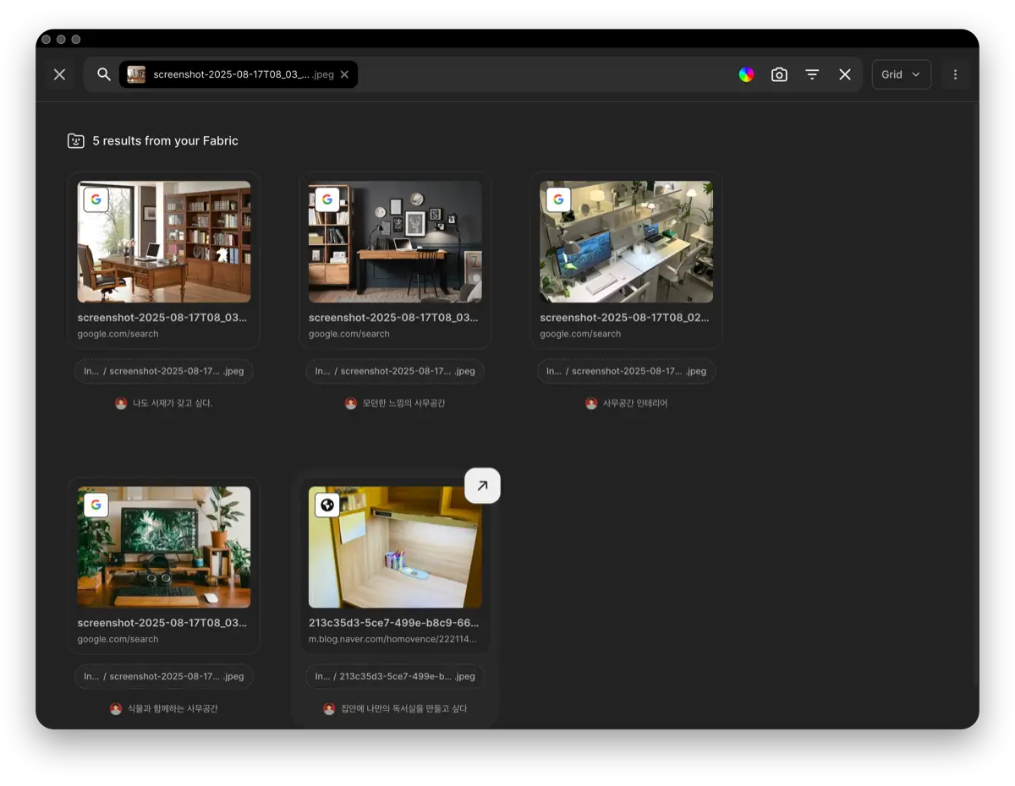Viewport: 1015px width, 786px height.
Task: Click the path chip "In... / 213c35d3-5ce7-499e-b... .jpeg"
Action: point(395,676)
